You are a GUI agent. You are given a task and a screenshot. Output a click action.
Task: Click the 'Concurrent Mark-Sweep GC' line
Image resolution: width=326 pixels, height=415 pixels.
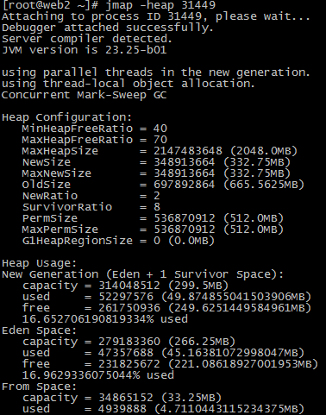coord(85,95)
